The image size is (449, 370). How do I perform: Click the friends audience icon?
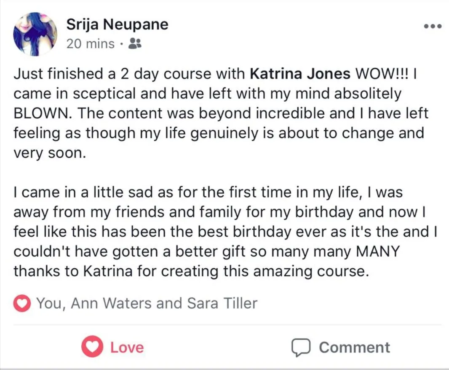[134, 43]
